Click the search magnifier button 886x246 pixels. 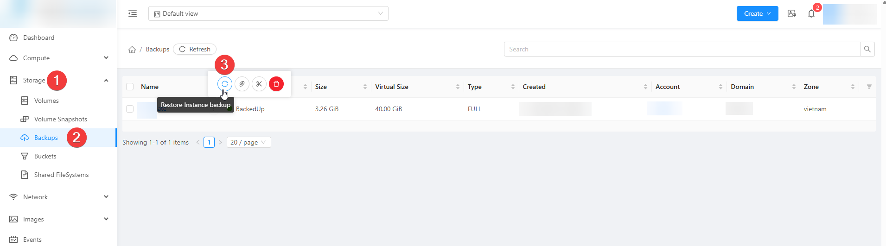pyautogui.click(x=867, y=49)
